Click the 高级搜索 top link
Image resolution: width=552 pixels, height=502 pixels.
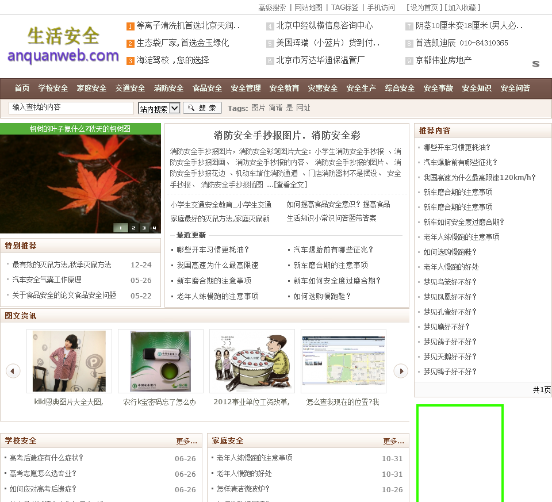pos(272,7)
